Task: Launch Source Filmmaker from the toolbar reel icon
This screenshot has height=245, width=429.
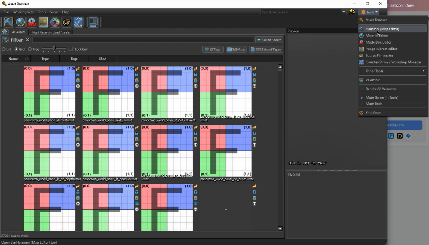Action: (66, 22)
